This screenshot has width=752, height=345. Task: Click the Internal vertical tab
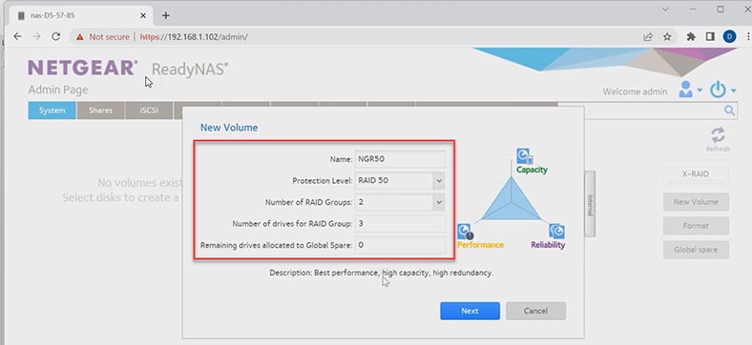[x=590, y=204]
